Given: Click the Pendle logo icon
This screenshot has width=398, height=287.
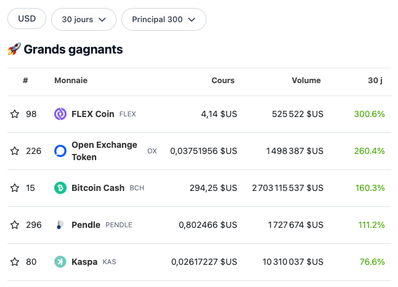Looking at the screenshot, I should click(x=60, y=225).
